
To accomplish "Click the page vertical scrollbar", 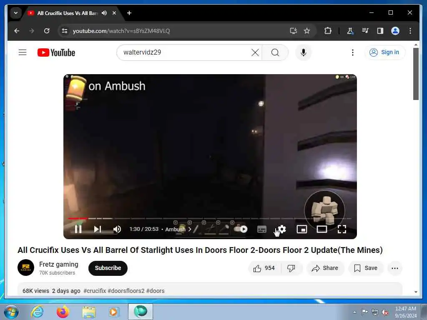I will [x=416, y=73].
